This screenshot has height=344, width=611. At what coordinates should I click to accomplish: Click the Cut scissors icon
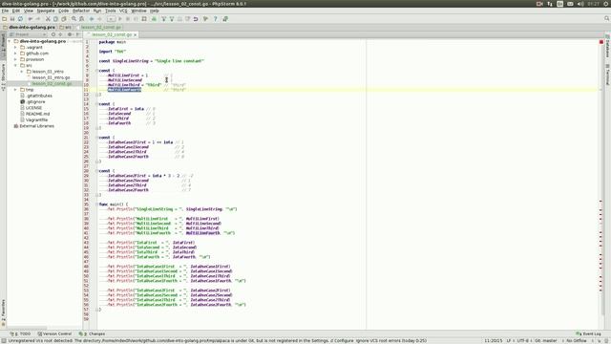click(48, 19)
